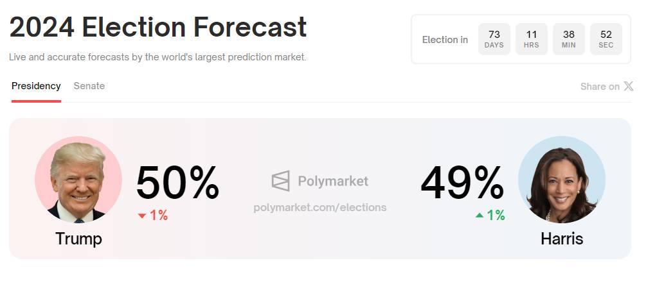The height and width of the screenshot is (281, 657).
Task: Click the Share on X link
Action: (606, 86)
